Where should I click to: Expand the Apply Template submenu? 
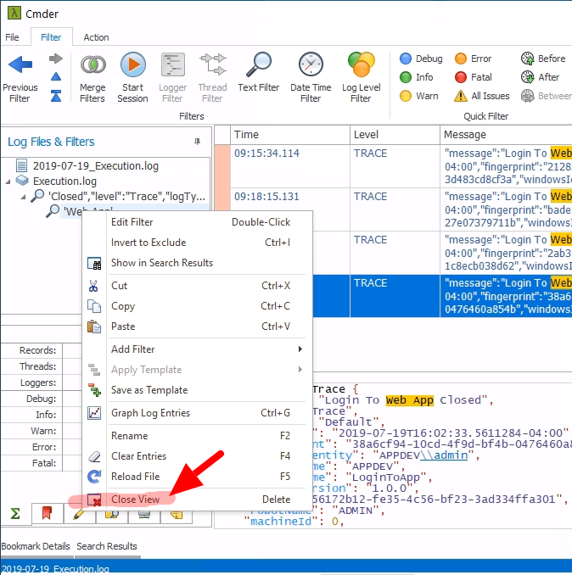[x=198, y=370]
